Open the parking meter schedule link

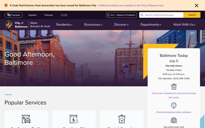tap(174, 112)
